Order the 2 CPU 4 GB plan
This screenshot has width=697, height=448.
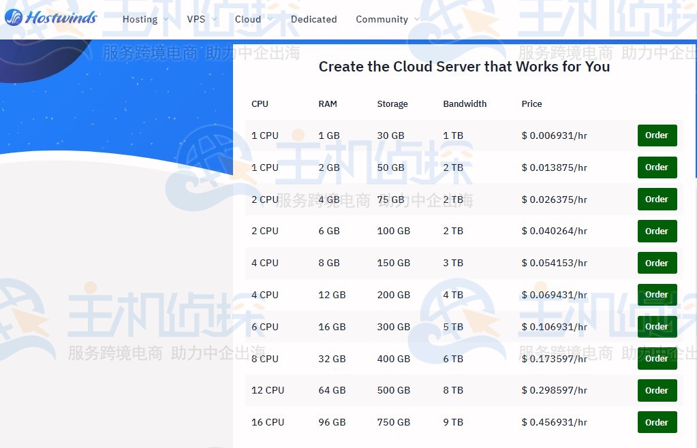(656, 199)
